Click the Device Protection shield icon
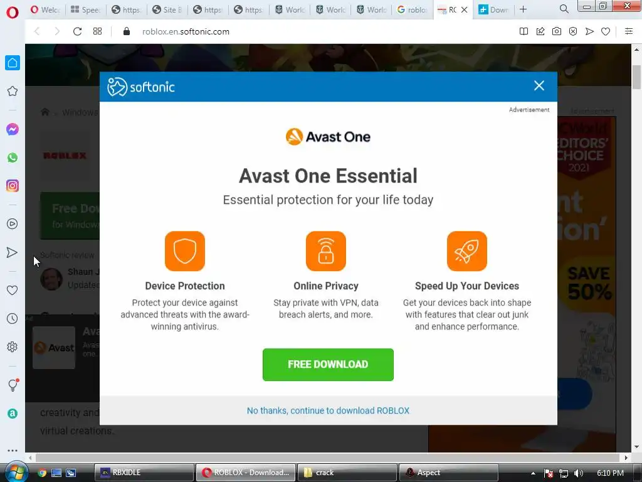This screenshot has height=482, width=642. point(185,251)
